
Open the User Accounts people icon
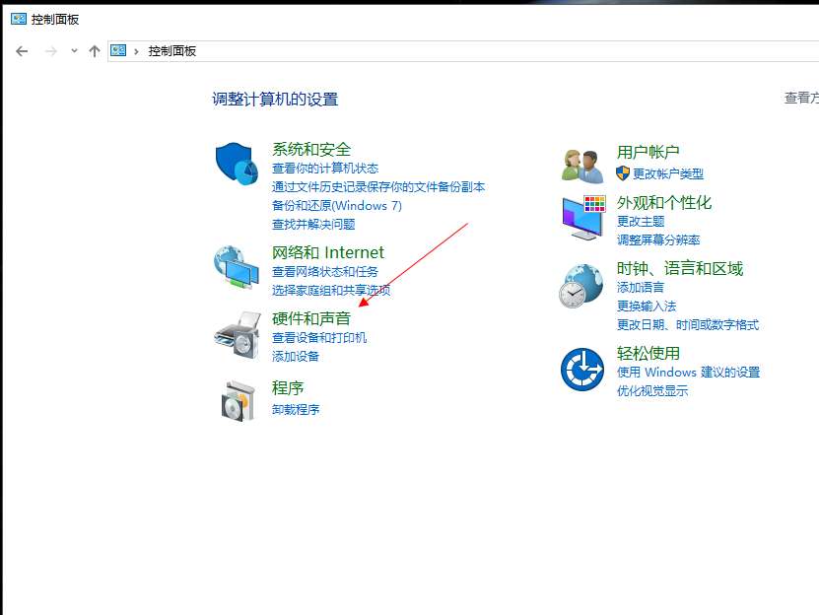pos(582,166)
